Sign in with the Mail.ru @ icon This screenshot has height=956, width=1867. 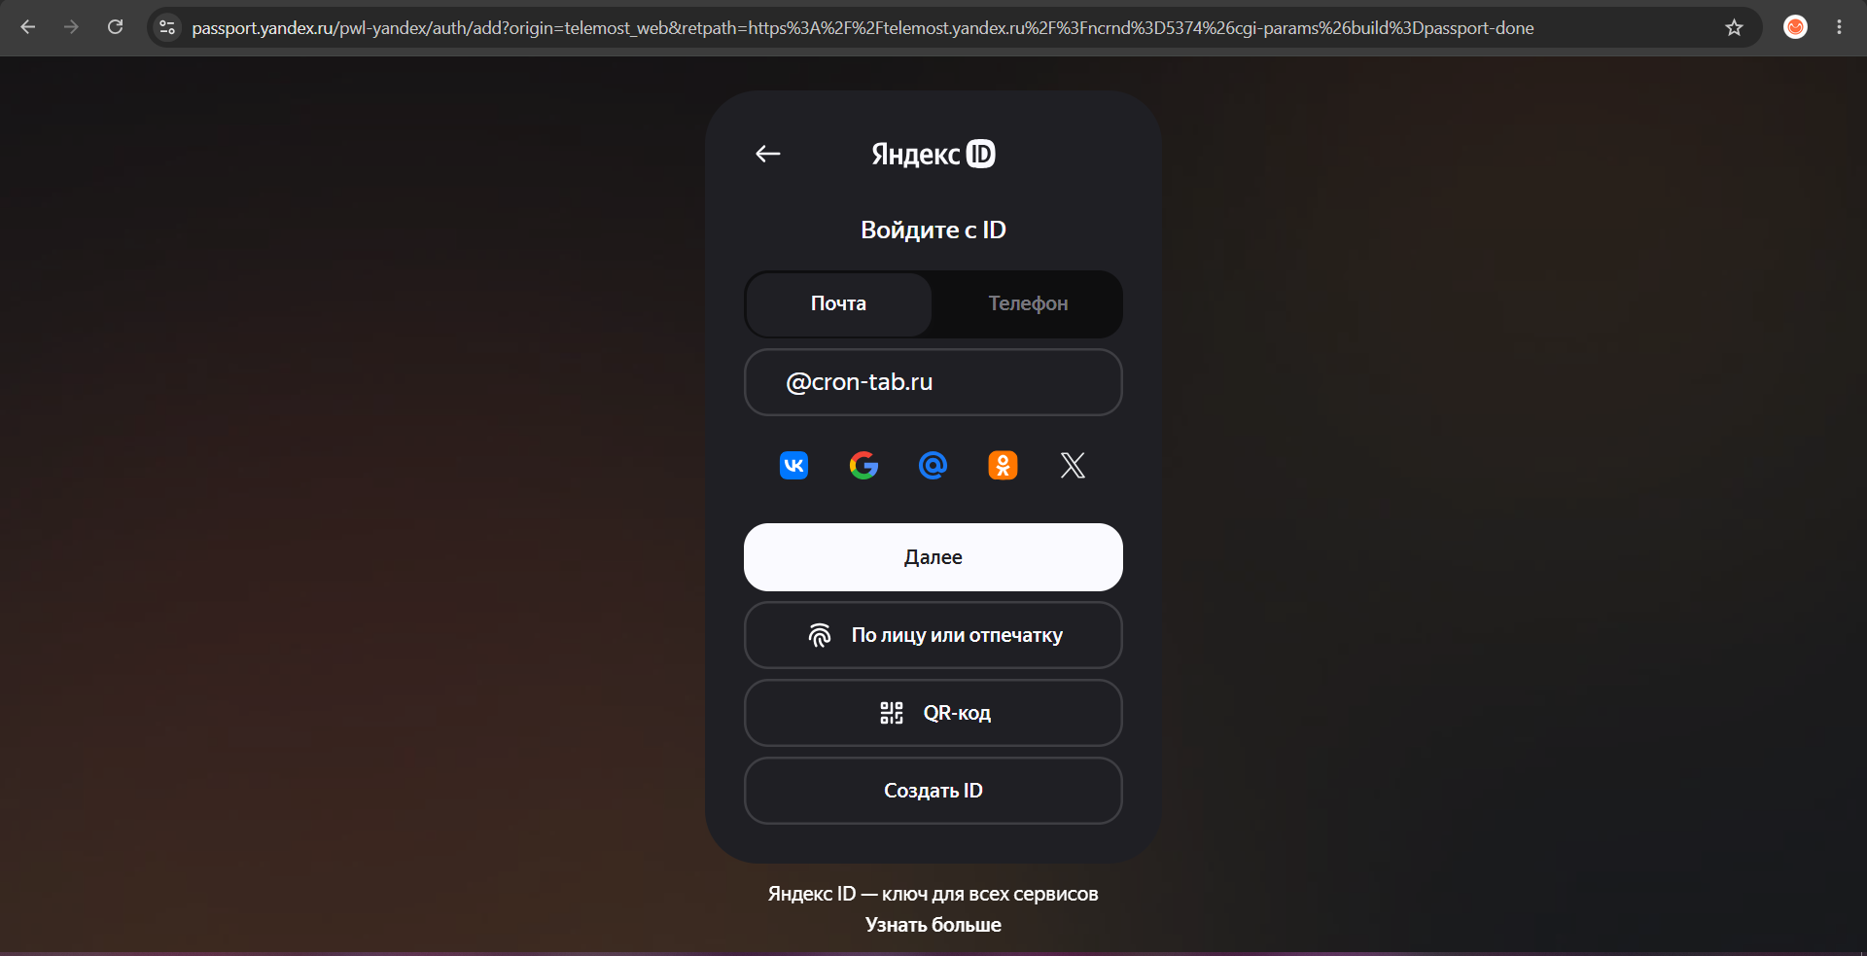click(933, 466)
